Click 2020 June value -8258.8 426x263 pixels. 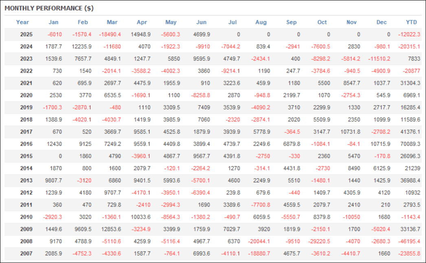[200, 95]
